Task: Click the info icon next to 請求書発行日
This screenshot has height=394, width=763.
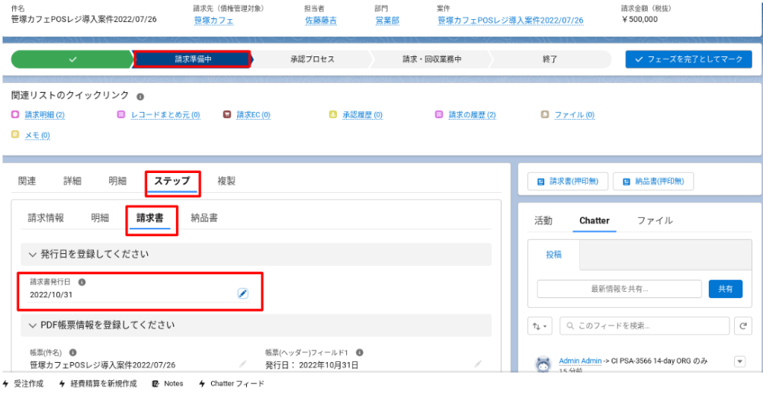Action: coord(82,281)
